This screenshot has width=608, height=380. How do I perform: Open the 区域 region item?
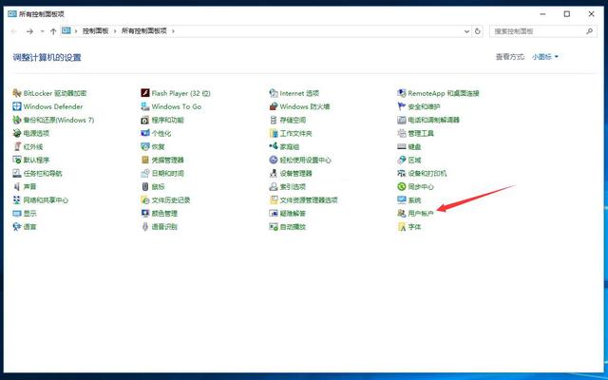tap(409, 160)
